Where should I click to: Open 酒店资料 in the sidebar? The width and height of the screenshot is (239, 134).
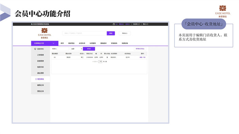[x=40, y=73]
